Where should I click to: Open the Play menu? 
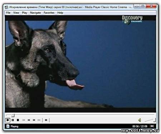click(x=25, y=13)
